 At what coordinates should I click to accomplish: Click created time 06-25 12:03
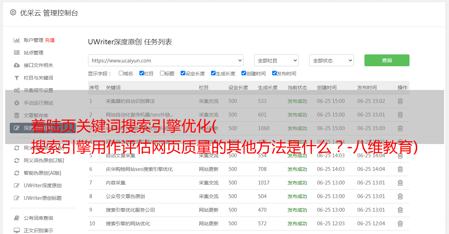331,224
